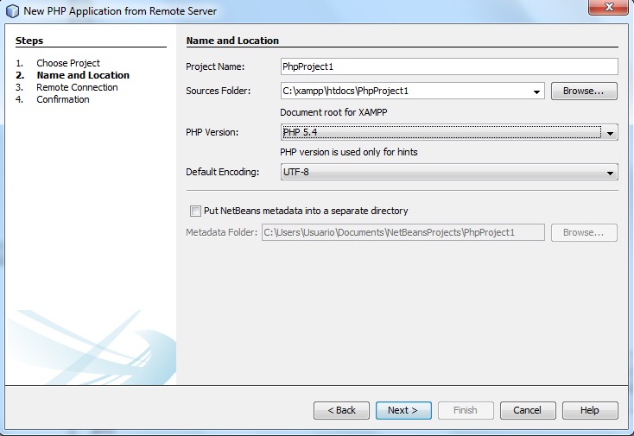Cancel the project wizard
Image resolution: width=634 pixels, height=436 pixels.
click(527, 410)
